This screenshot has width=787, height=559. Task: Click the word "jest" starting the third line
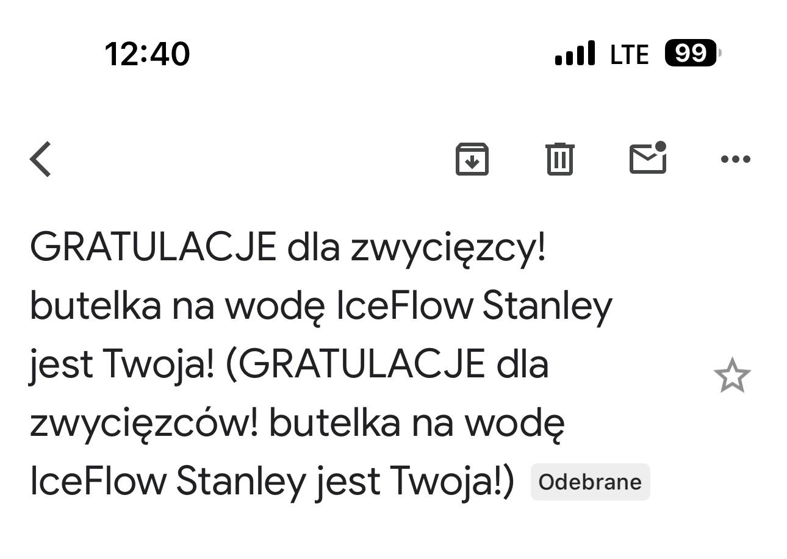pos(61,365)
